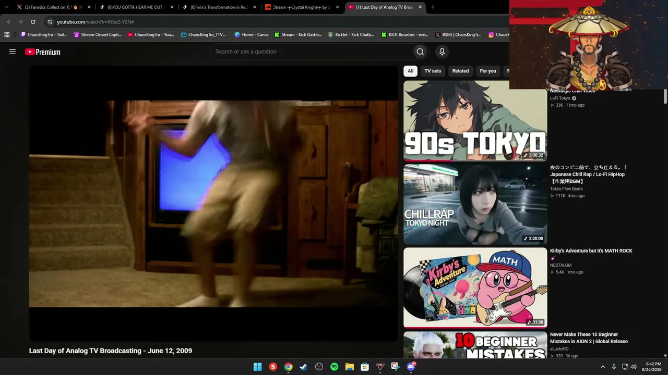Image resolution: width=668 pixels, height=375 pixels.
Task: Click the YouTube search magnifier button
Action: pos(420,52)
